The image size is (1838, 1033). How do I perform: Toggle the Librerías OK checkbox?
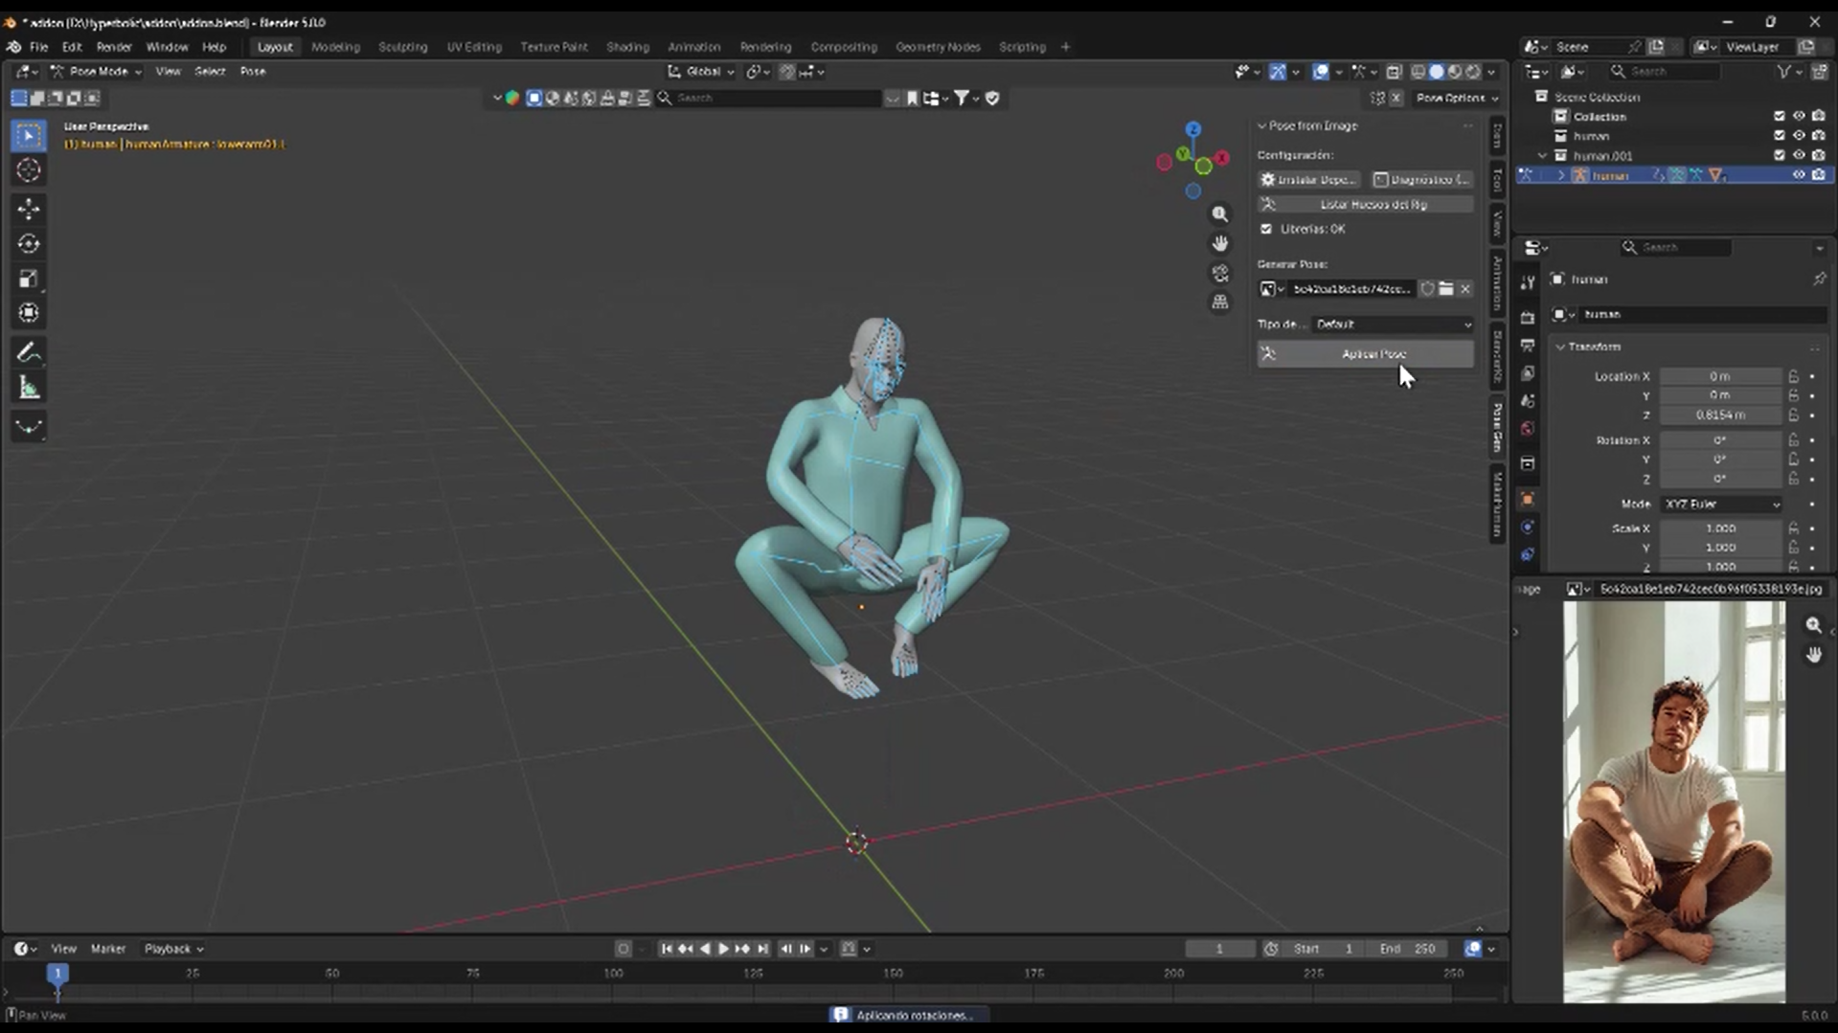[1266, 229]
